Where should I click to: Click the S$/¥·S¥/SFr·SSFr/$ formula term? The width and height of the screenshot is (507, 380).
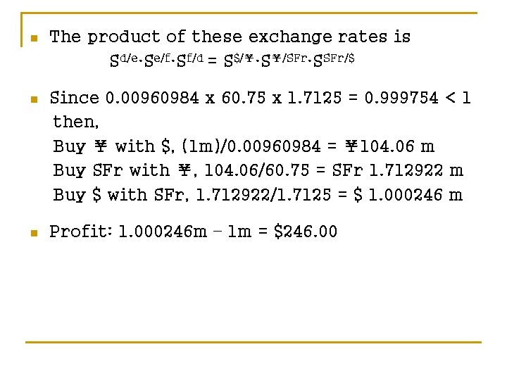pos(289,60)
